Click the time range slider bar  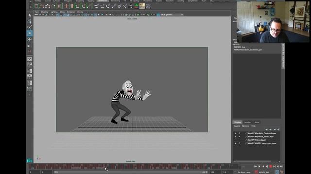click(131, 172)
